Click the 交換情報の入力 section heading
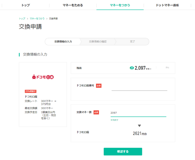The image size is (195, 160). pyautogui.click(x=35, y=55)
